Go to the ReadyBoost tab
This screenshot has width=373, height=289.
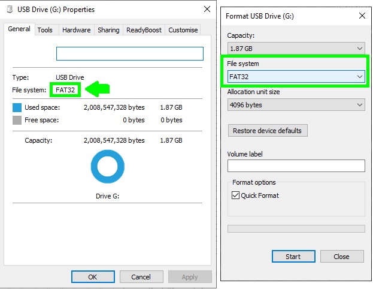tap(144, 30)
